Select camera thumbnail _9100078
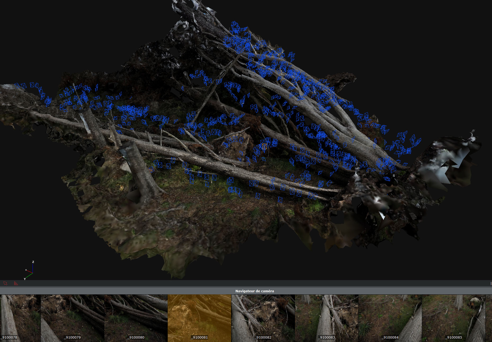Image resolution: width=492 pixels, height=342 pixels. click(x=20, y=317)
